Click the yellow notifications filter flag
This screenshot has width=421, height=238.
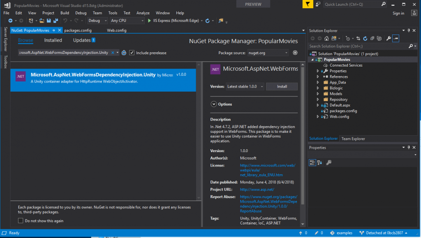tap(308, 4)
